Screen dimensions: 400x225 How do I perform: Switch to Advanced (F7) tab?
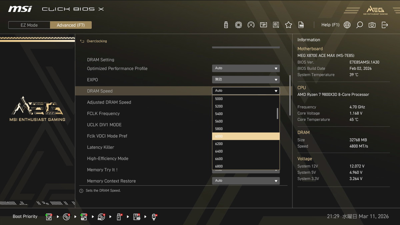(x=71, y=25)
